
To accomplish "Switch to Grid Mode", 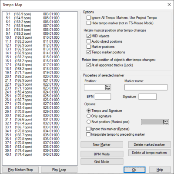I will tap(102, 162).
